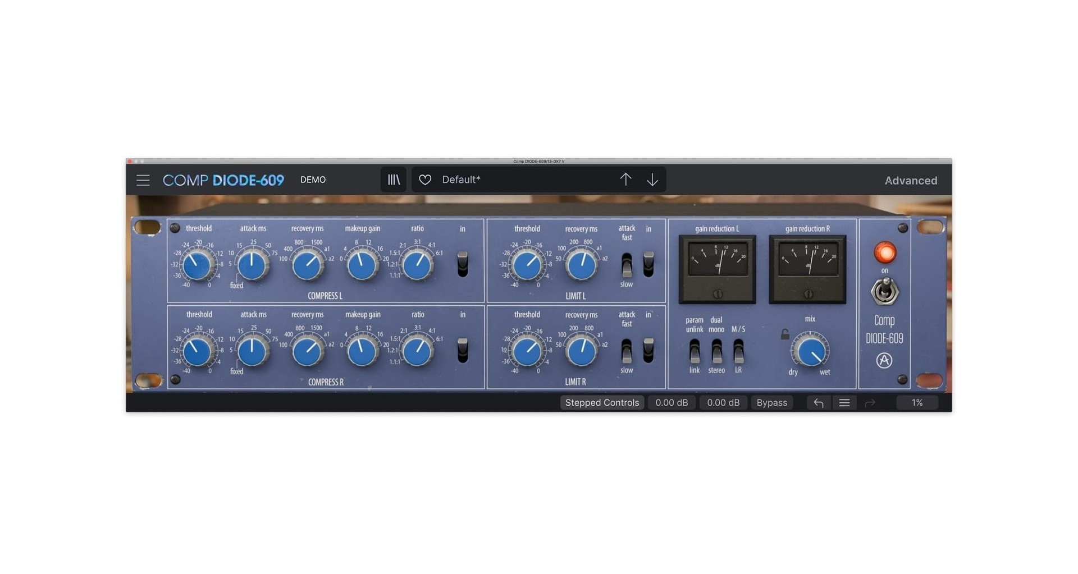1078x574 pixels.
Task: Click the second 0.00 dB readout
Action: (723, 403)
